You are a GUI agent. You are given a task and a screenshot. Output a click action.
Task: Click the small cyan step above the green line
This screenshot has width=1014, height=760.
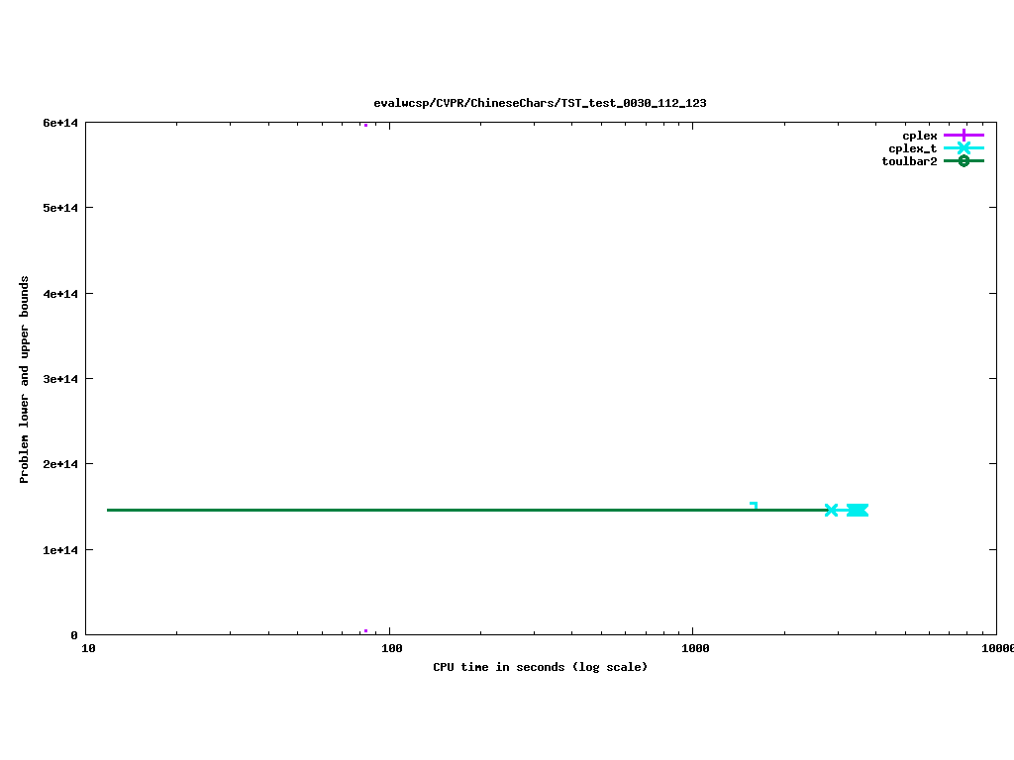coord(755,505)
